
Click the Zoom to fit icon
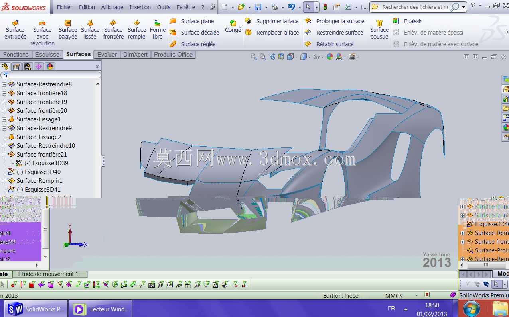[x=253, y=57]
